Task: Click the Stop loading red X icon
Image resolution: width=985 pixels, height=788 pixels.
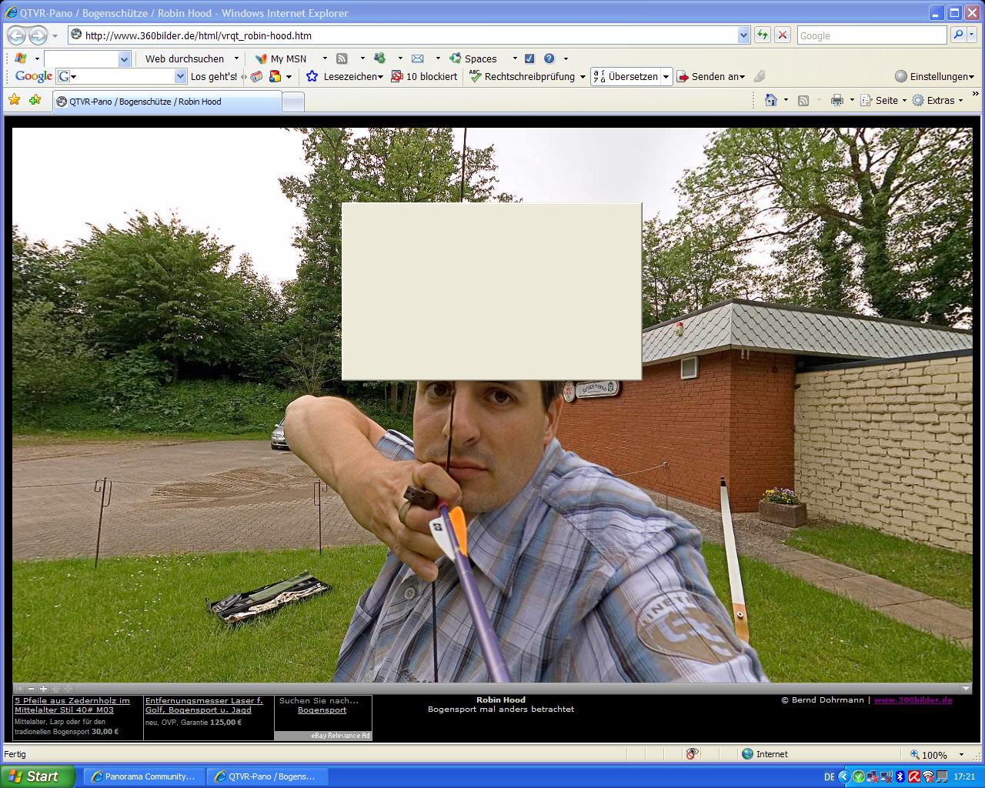Action: (783, 35)
